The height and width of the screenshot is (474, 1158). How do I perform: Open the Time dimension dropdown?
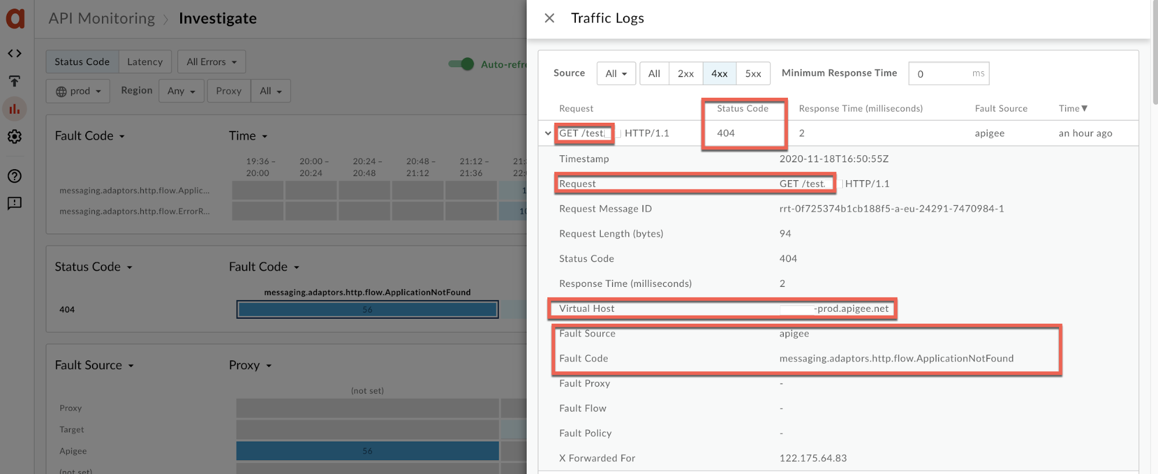click(x=248, y=136)
